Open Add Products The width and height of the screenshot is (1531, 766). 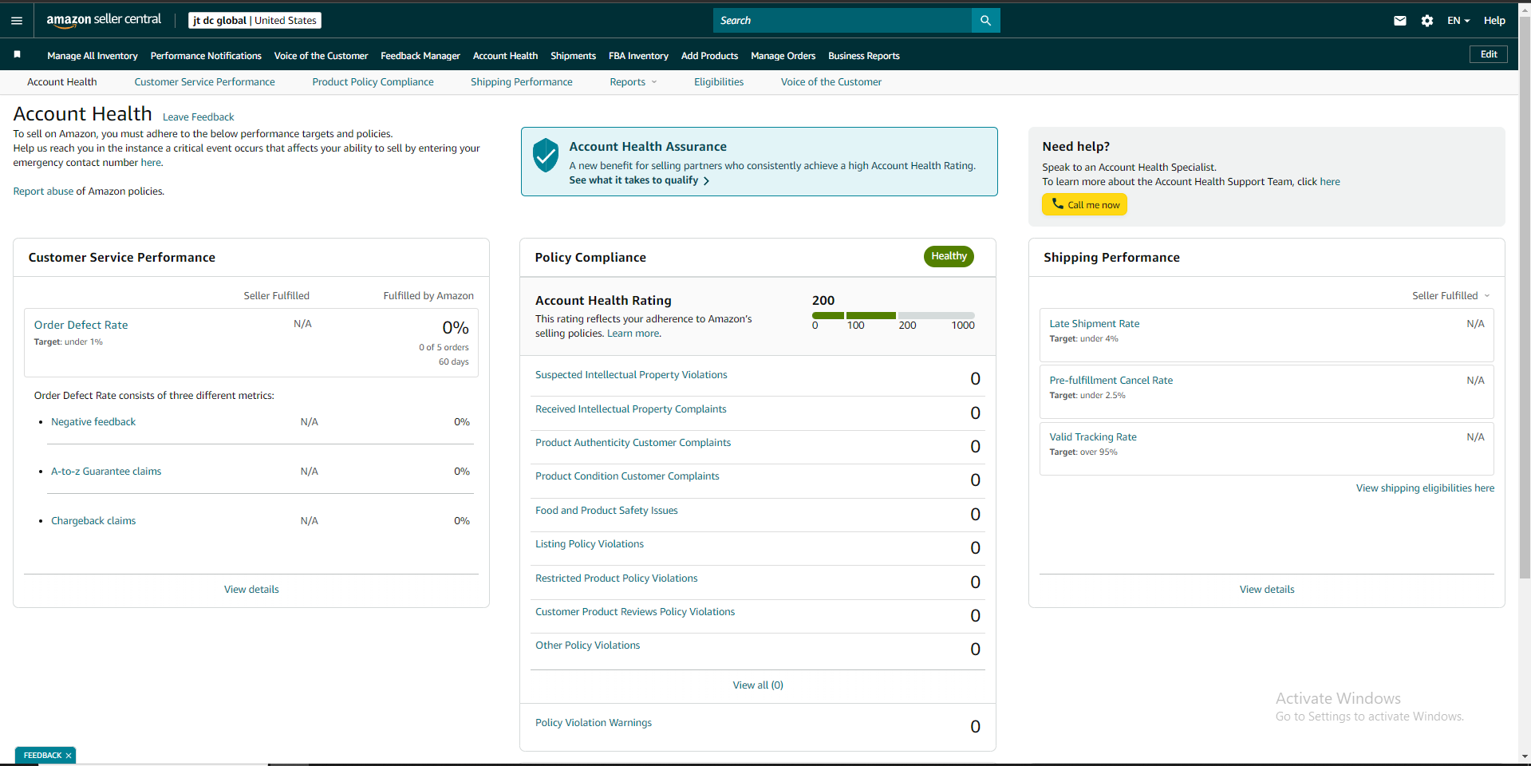pyautogui.click(x=709, y=56)
